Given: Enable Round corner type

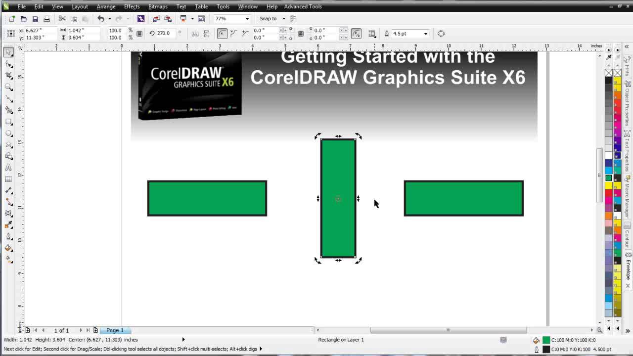Looking at the screenshot, I should (x=223, y=34).
